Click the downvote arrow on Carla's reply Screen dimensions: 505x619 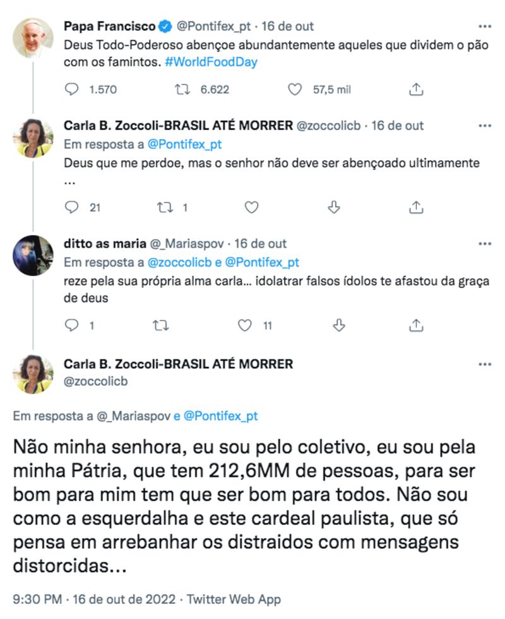coord(336,207)
